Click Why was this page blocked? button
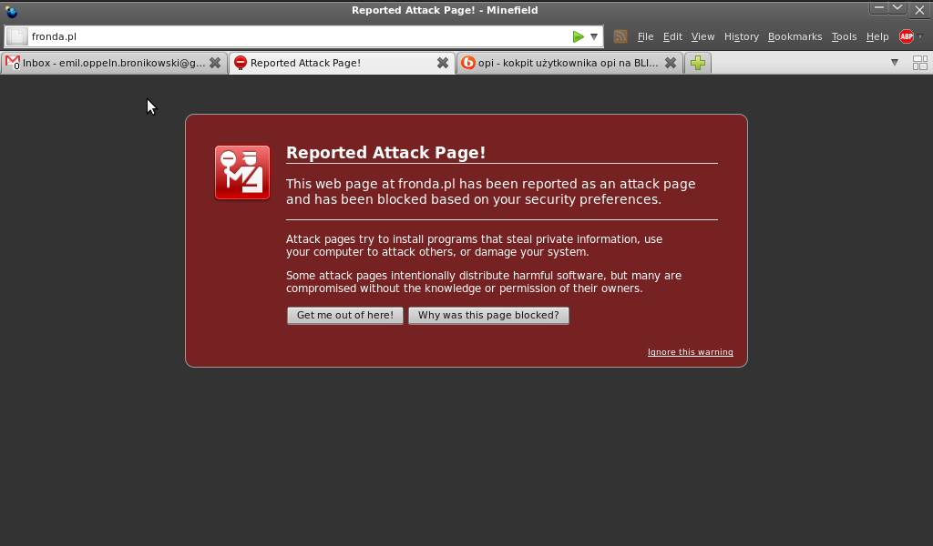This screenshot has width=933, height=546. 488,315
